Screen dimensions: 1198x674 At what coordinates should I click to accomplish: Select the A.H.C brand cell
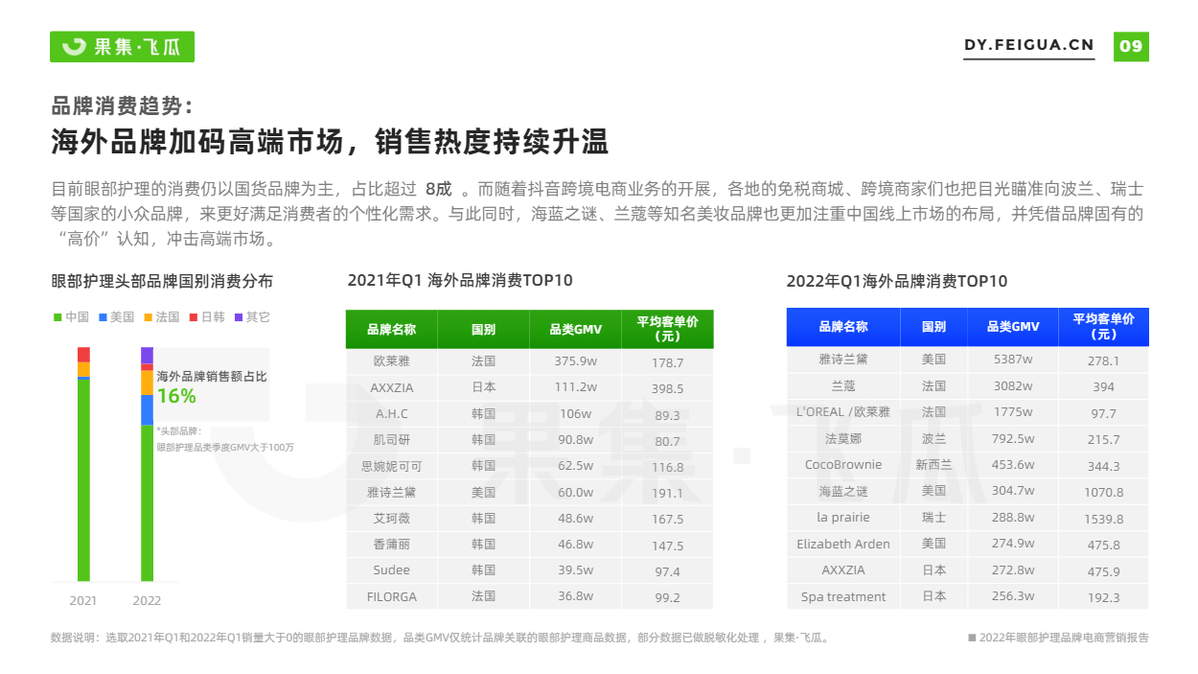pos(391,414)
